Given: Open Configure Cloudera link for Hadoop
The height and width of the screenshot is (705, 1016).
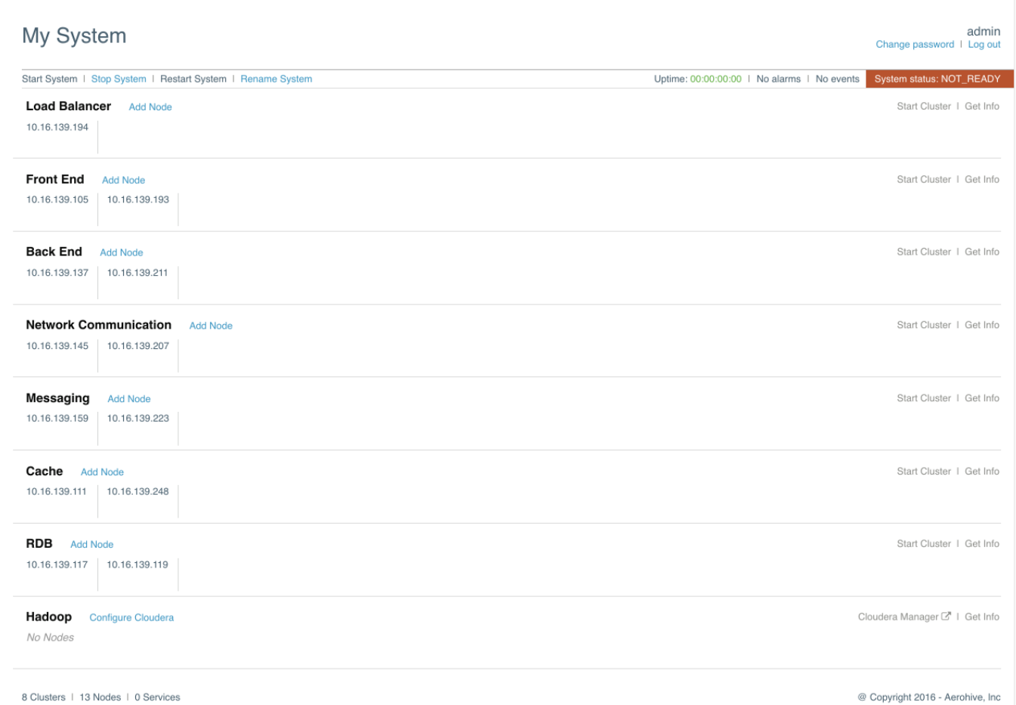Looking at the screenshot, I should [131, 618].
